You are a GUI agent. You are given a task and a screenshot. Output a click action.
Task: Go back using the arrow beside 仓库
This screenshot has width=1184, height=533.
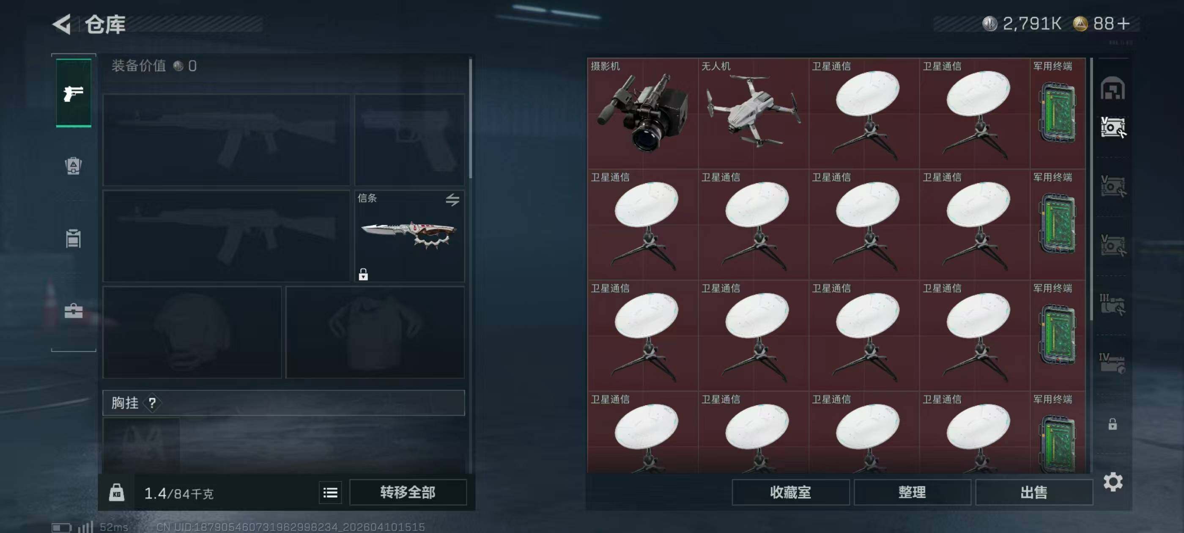coord(62,24)
